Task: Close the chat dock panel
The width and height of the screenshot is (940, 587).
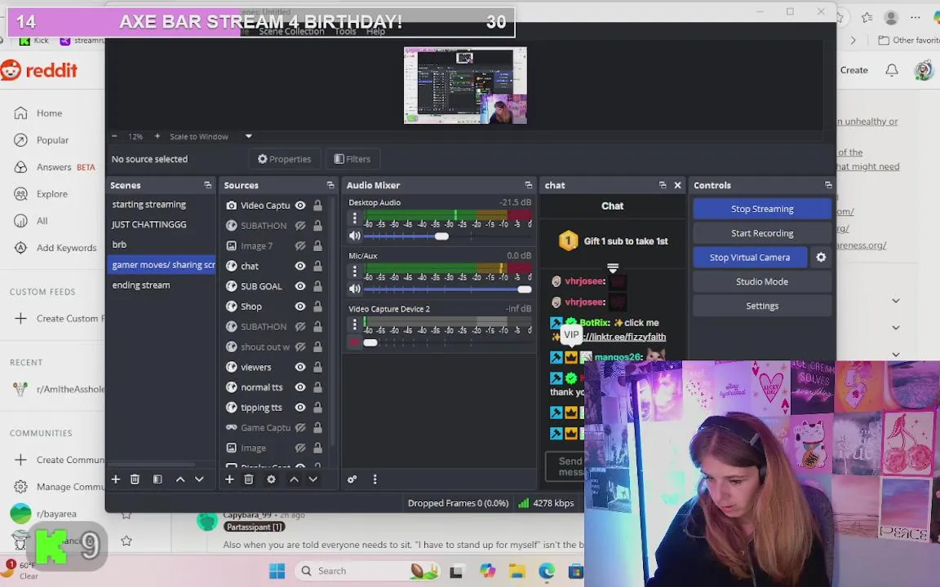Action: [677, 185]
